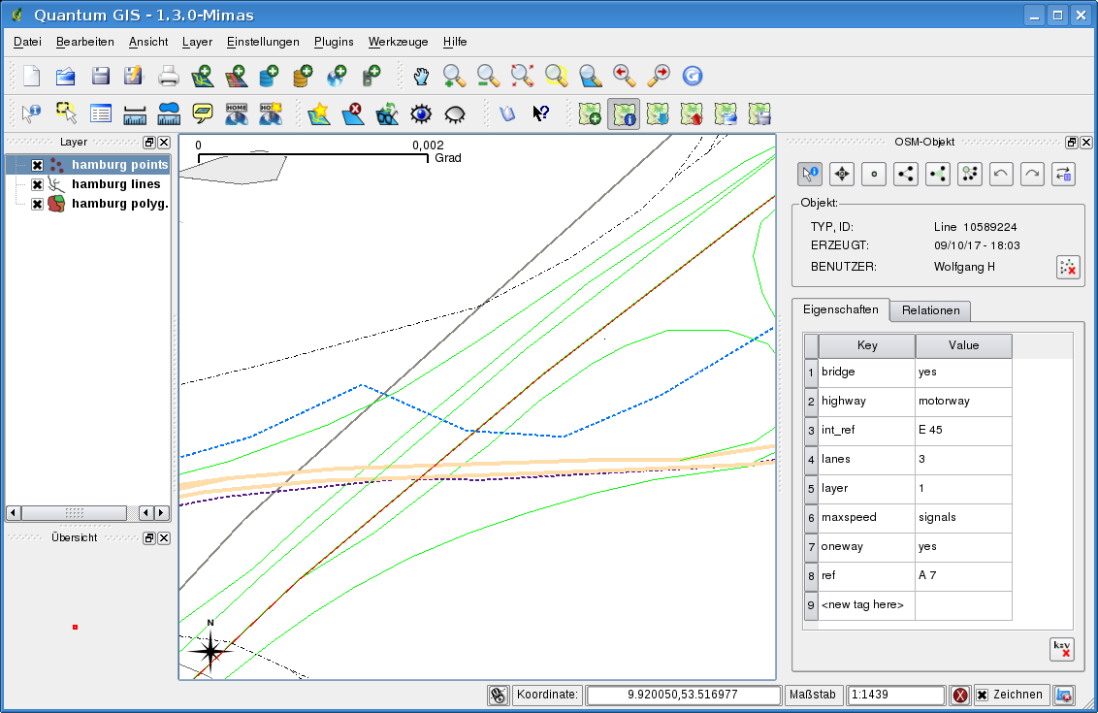
Task: Remove selected tag with key-value X button
Action: coord(1062,649)
